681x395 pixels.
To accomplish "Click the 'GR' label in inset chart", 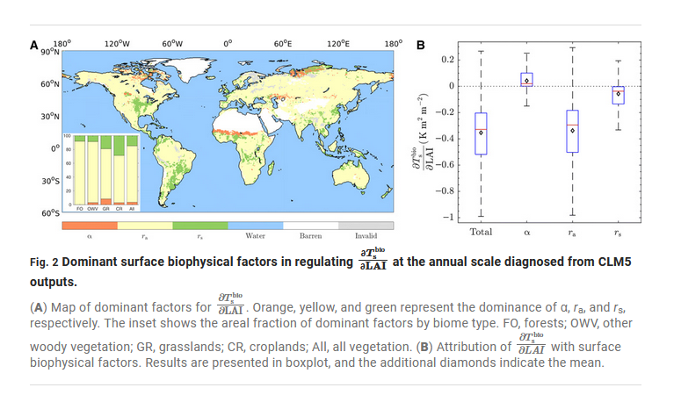I will coord(105,209).
